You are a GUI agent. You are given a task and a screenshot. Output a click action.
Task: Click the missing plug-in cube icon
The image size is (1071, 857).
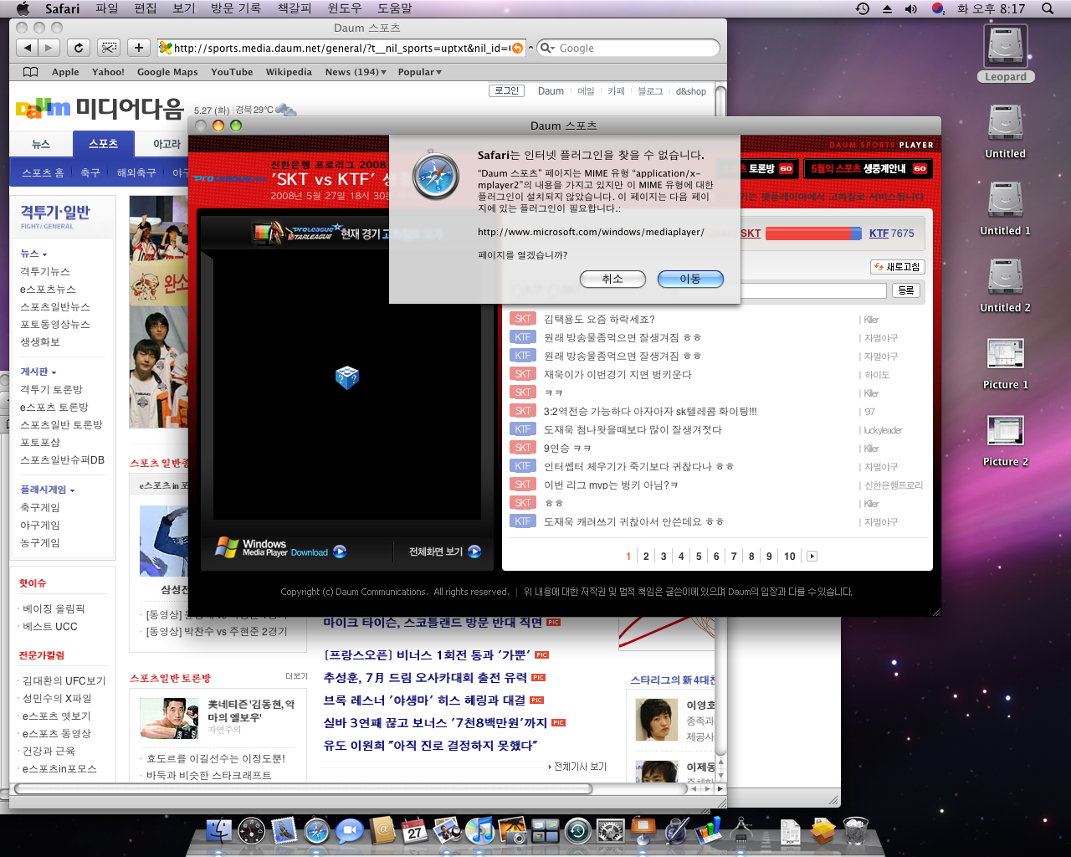tap(346, 377)
